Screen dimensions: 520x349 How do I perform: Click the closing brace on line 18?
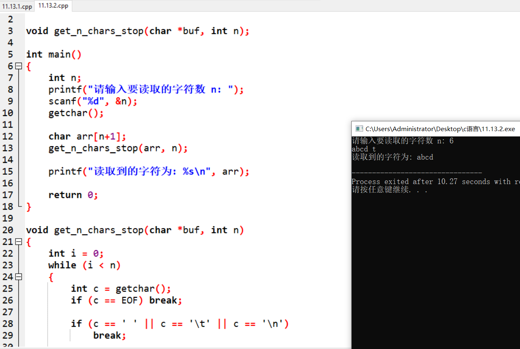[29, 207]
